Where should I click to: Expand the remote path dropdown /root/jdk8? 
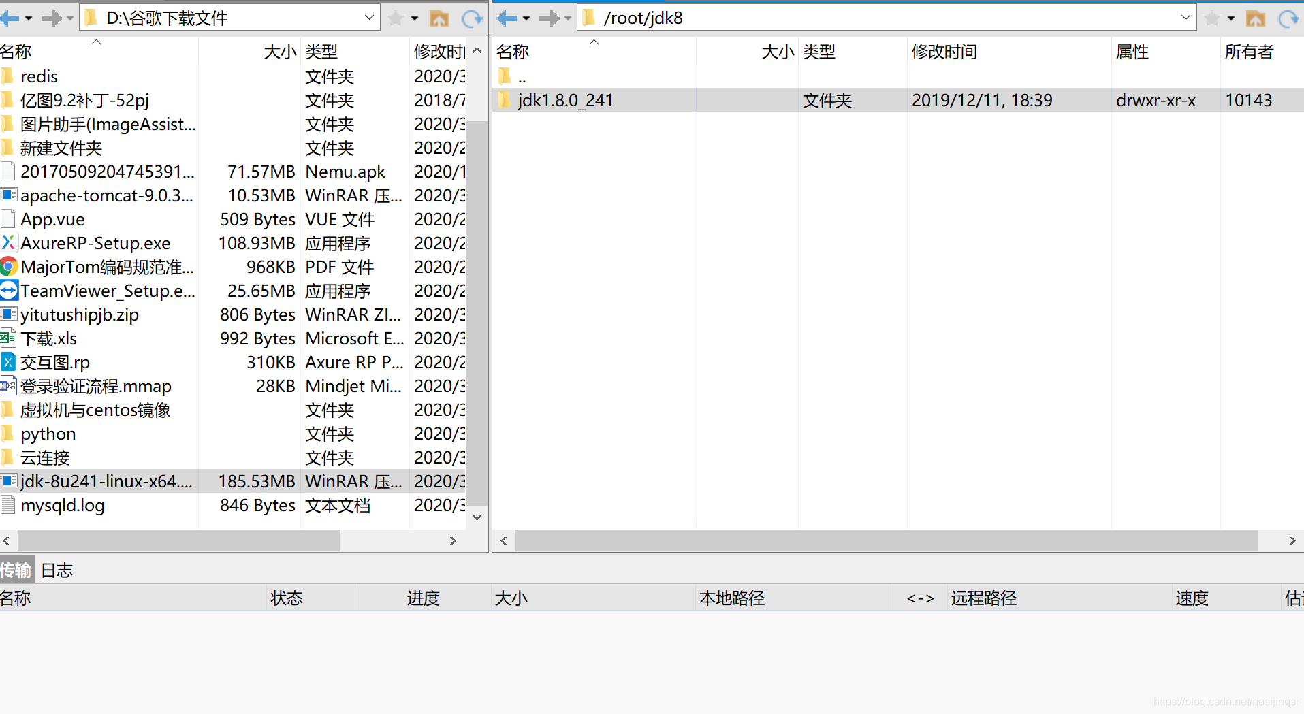coord(1186,18)
